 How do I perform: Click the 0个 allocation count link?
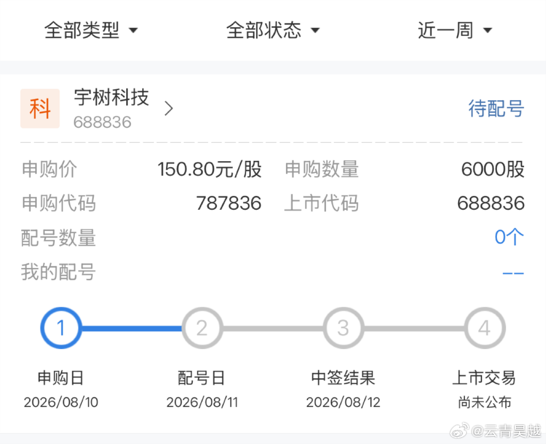tap(509, 237)
